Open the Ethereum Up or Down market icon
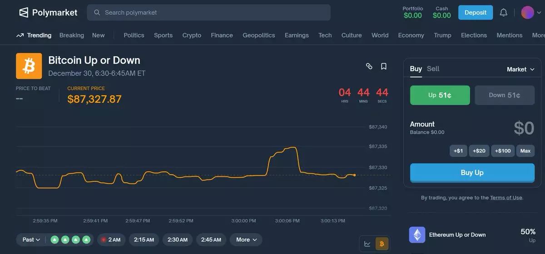 point(417,235)
